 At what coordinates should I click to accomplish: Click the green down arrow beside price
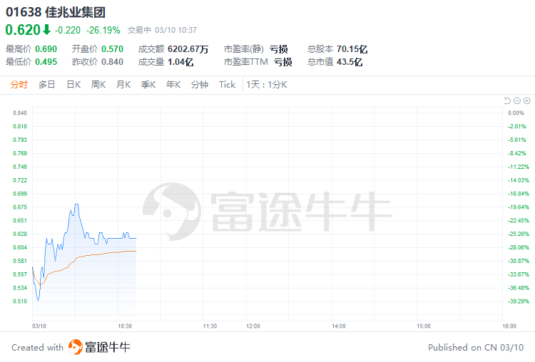click(x=47, y=30)
